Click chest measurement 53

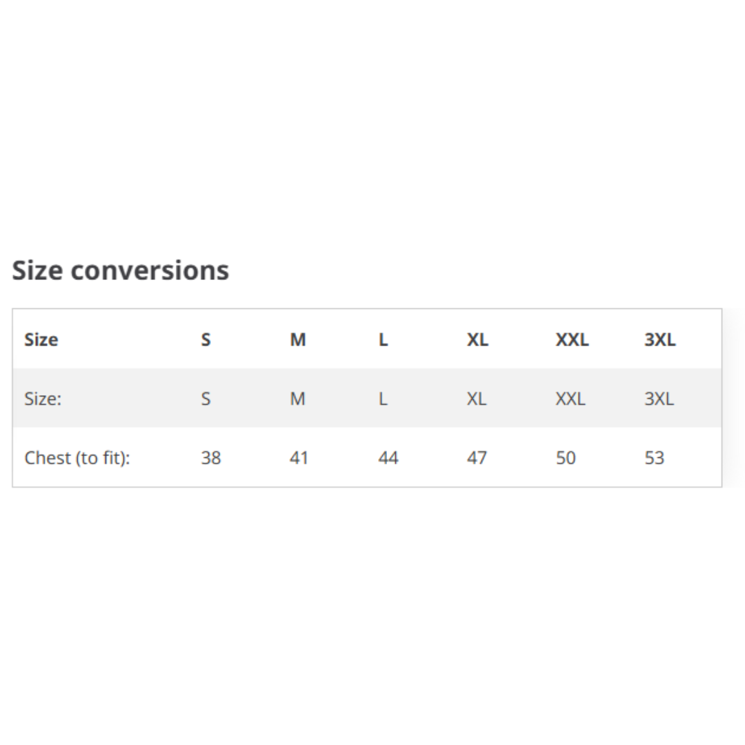(654, 458)
